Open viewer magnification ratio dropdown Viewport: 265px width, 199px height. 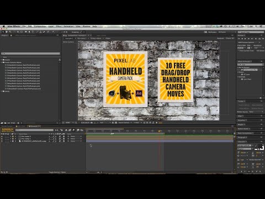[x=69, y=123]
